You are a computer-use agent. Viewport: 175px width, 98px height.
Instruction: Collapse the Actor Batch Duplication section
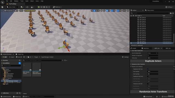click(131, 51)
